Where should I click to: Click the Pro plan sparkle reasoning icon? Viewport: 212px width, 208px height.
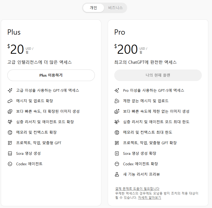[117, 90]
